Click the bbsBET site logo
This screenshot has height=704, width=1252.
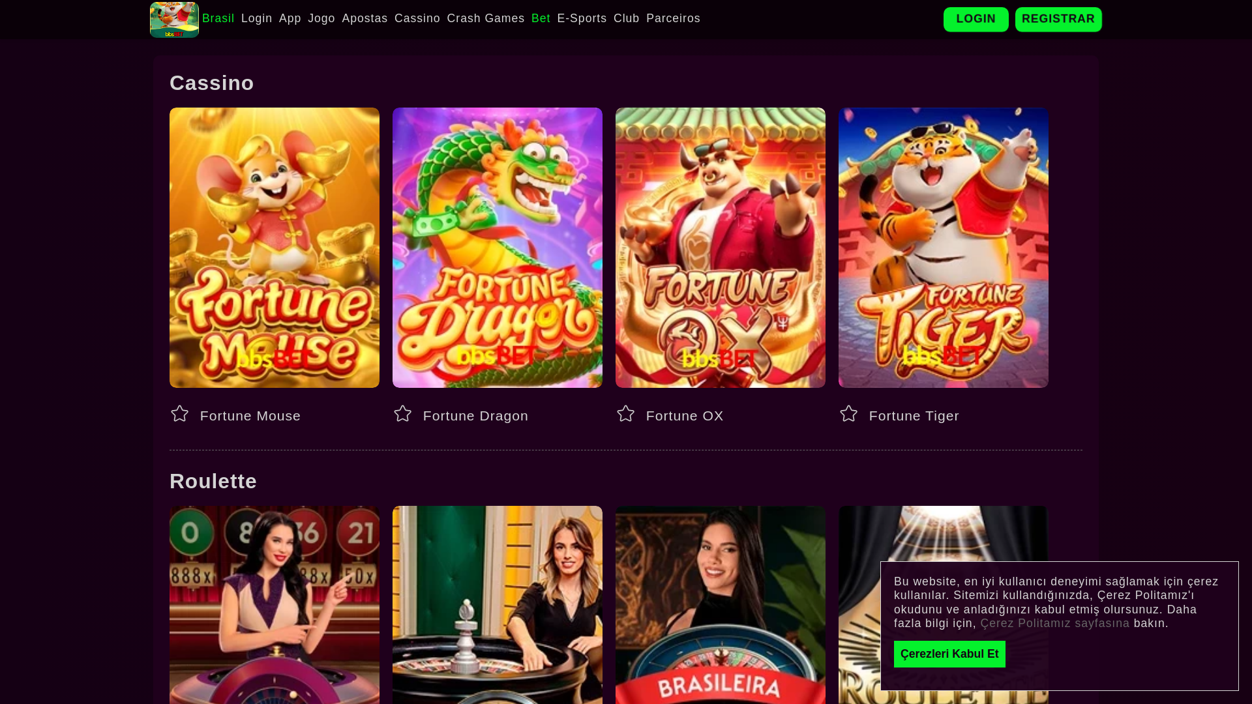click(x=174, y=20)
